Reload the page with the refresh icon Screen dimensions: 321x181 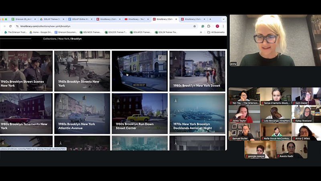[11, 26]
